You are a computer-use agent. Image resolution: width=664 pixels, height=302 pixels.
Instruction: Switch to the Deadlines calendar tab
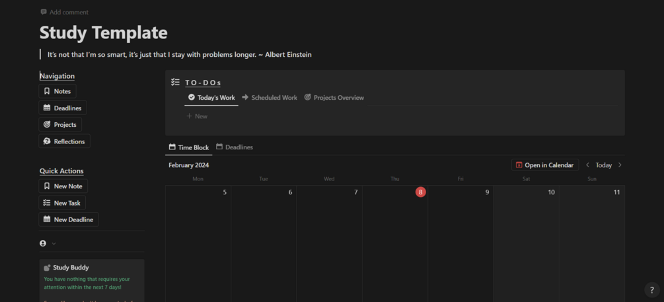(x=235, y=147)
